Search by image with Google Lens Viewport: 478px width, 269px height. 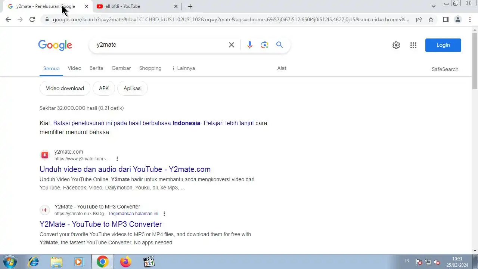click(265, 45)
